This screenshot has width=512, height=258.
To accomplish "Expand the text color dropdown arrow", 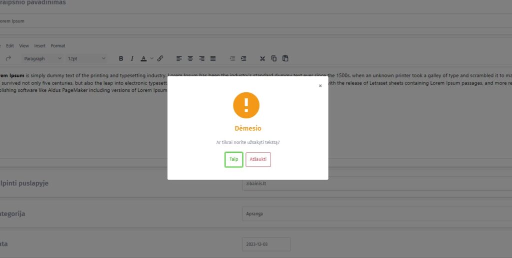I will click(x=152, y=58).
